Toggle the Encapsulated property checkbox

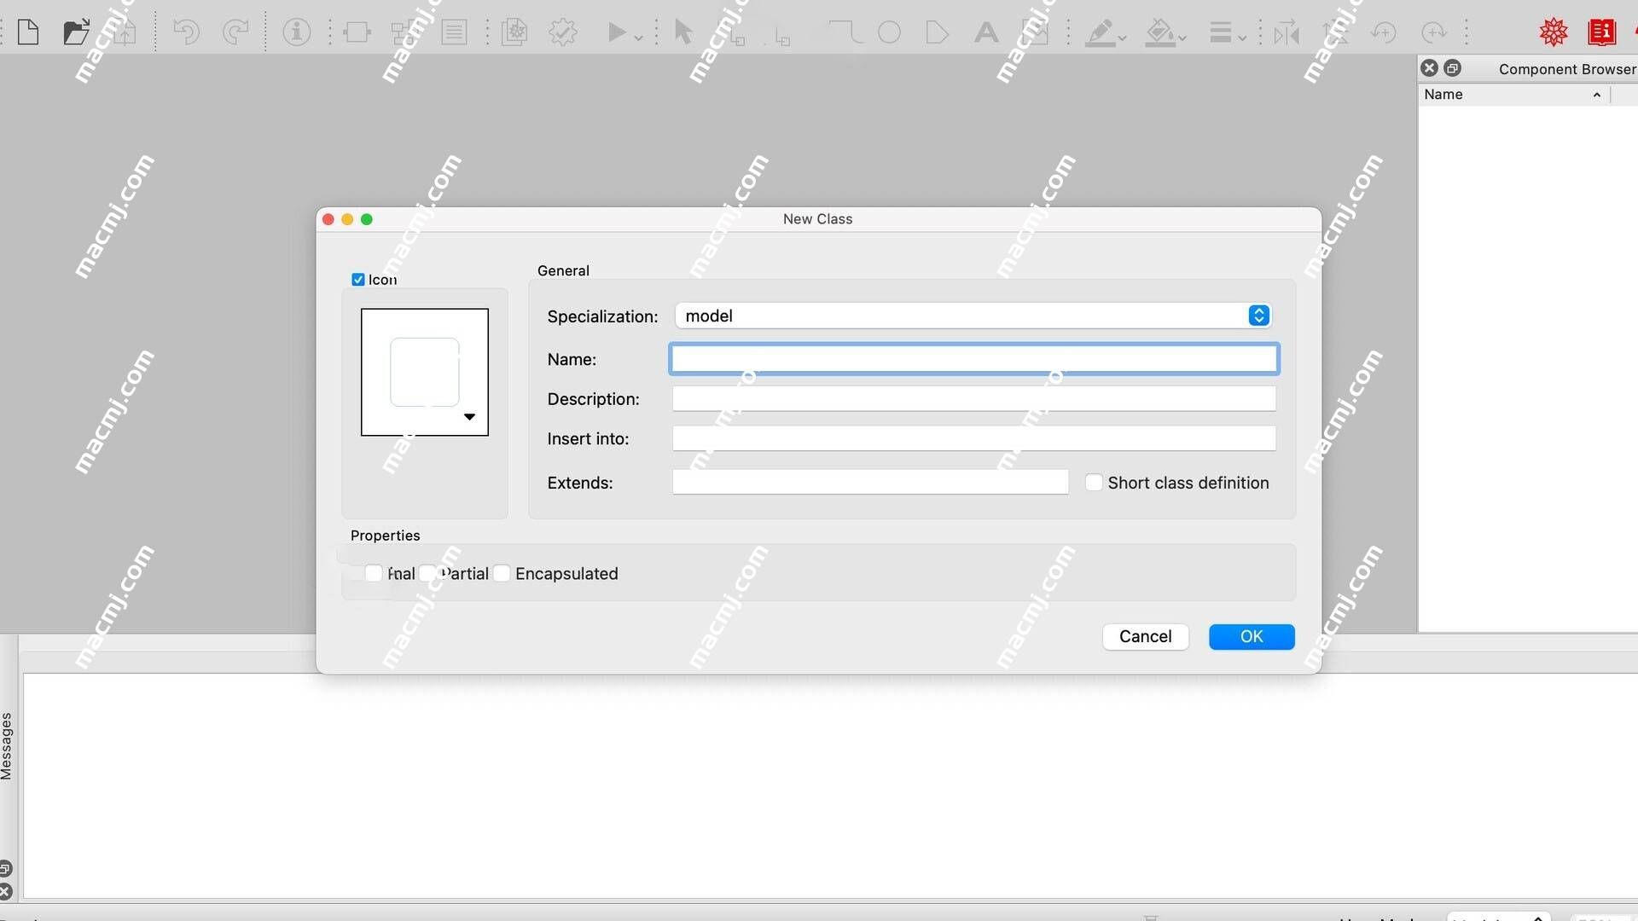point(502,573)
